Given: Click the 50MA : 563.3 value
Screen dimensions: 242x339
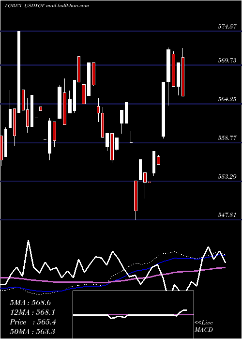Looking at the screenshot, I should pos(32,331).
